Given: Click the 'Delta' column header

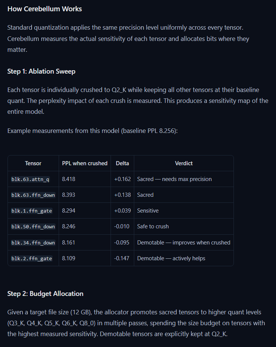Looking at the screenshot, I should 122,163.
